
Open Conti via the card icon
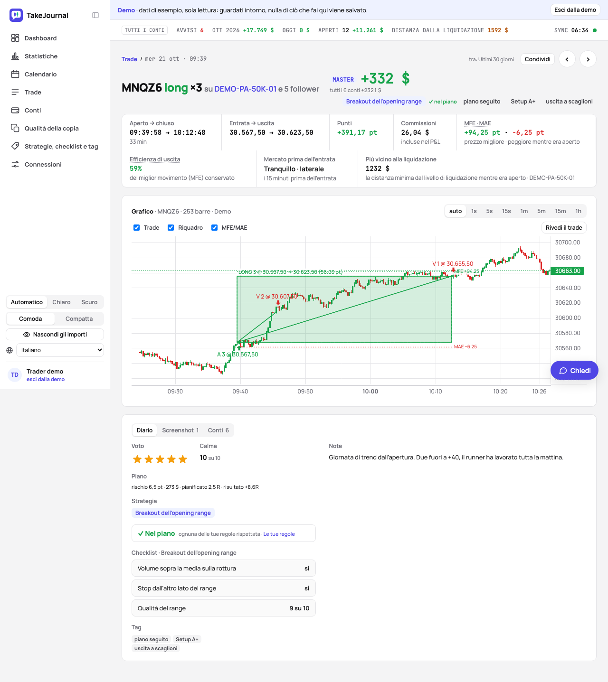click(15, 110)
